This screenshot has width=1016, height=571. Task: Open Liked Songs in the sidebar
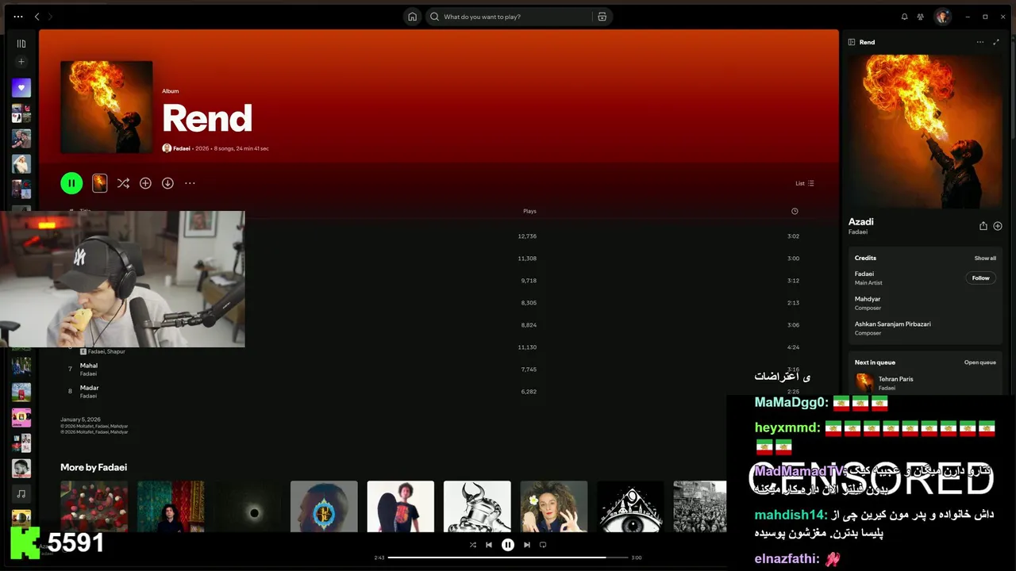21,88
